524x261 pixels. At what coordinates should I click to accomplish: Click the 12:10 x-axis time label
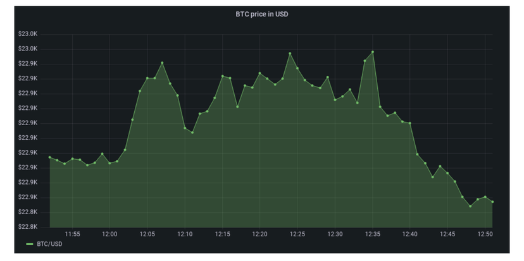[184, 234]
